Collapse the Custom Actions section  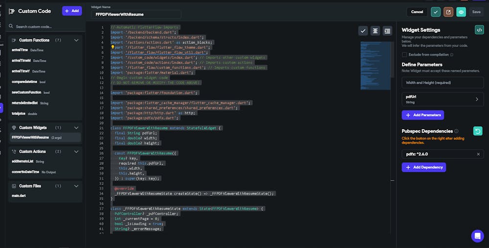pos(76,152)
